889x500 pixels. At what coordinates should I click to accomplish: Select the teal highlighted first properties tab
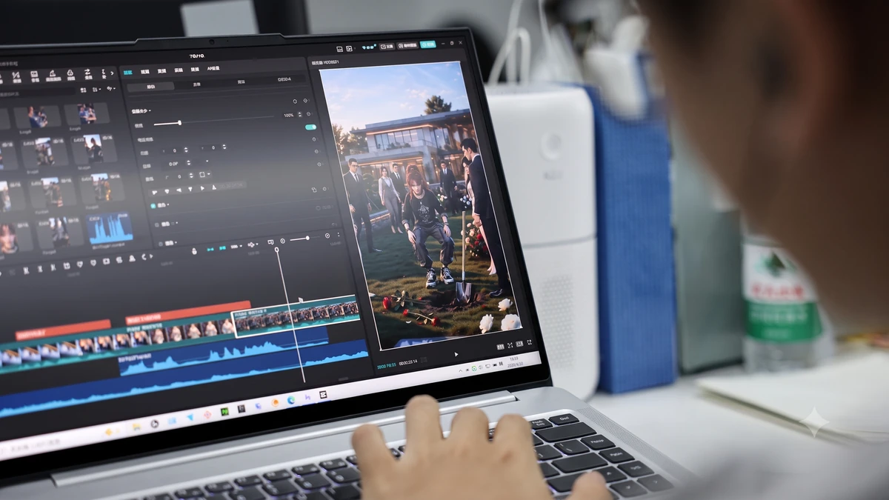click(x=128, y=72)
